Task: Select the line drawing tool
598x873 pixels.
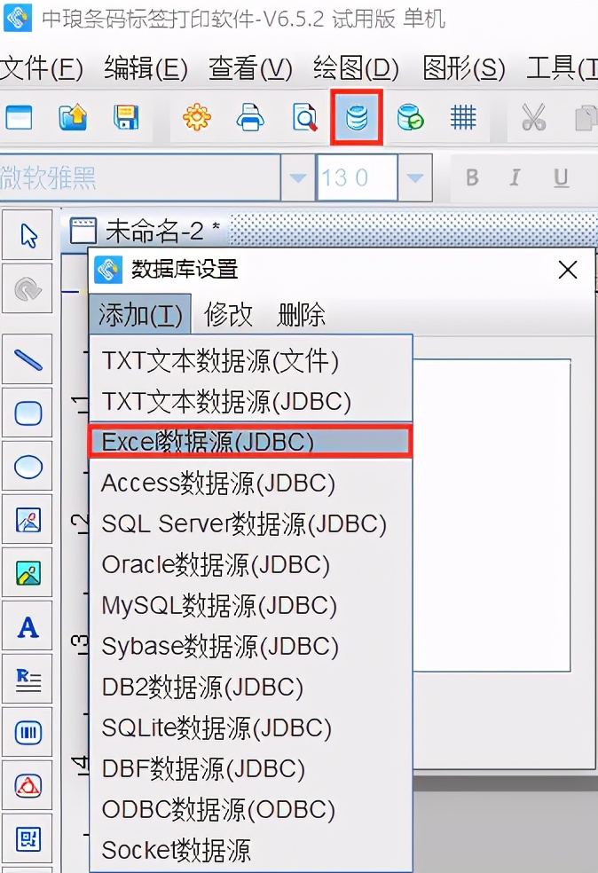Action: [28, 359]
